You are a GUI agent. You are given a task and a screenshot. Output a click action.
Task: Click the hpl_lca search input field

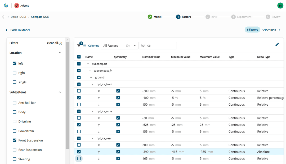tap(158, 46)
